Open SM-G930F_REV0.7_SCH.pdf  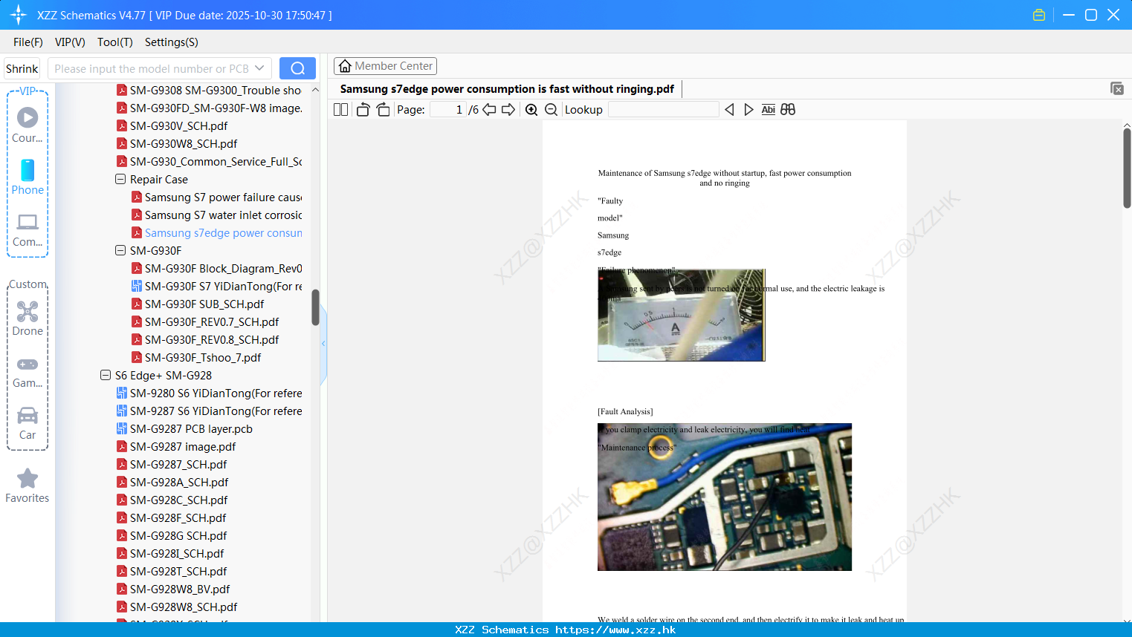click(x=205, y=322)
